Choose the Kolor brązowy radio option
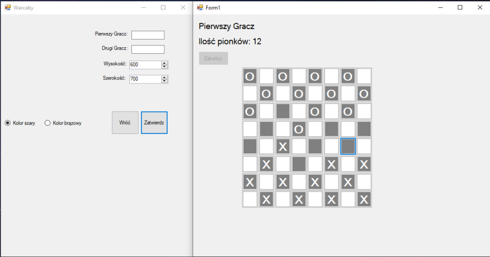Viewport: 490px width, 257px height. click(x=47, y=123)
